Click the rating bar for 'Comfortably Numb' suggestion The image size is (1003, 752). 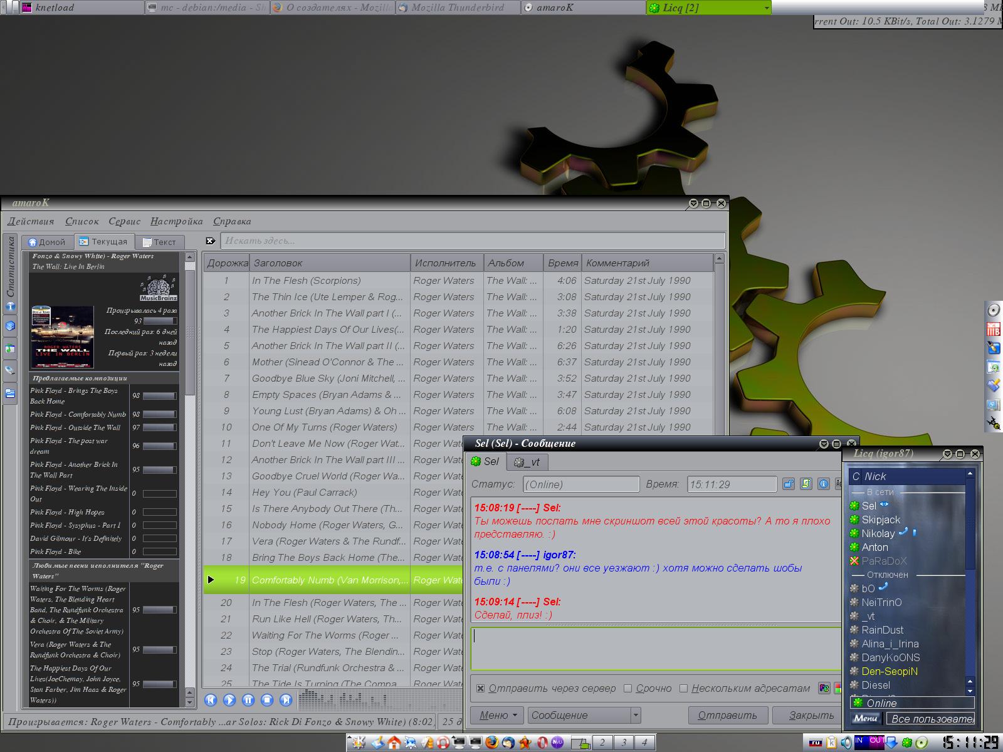(x=159, y=414)
